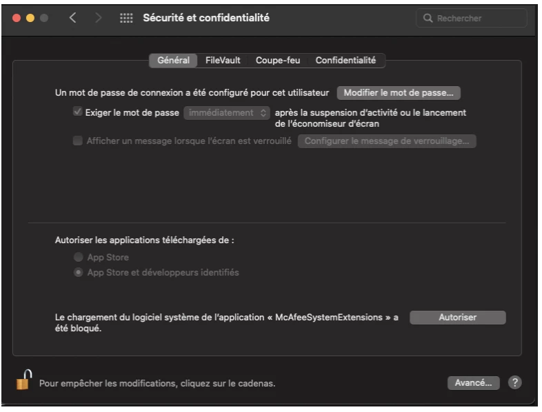
Task: Enable Afficher un message checkbox
Action: coord(77,141)
